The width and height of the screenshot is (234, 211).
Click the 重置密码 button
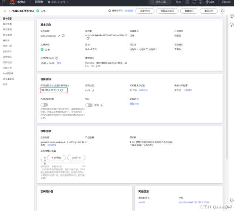click(189, 11)
